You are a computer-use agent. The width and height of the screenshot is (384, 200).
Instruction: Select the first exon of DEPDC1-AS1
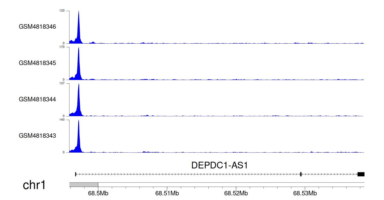click(76, 174)
